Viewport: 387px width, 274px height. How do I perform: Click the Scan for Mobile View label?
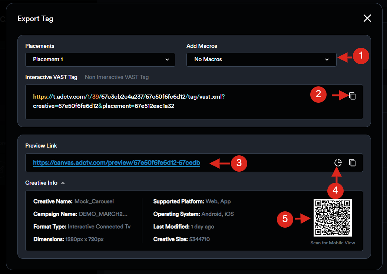click(333, 243)
